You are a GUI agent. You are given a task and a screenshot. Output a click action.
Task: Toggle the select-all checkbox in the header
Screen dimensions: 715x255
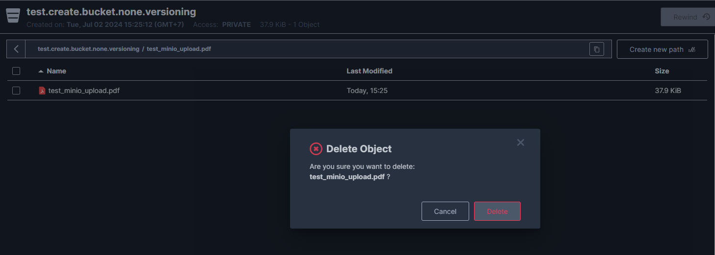pyautogui.click(x=16, y=71)
